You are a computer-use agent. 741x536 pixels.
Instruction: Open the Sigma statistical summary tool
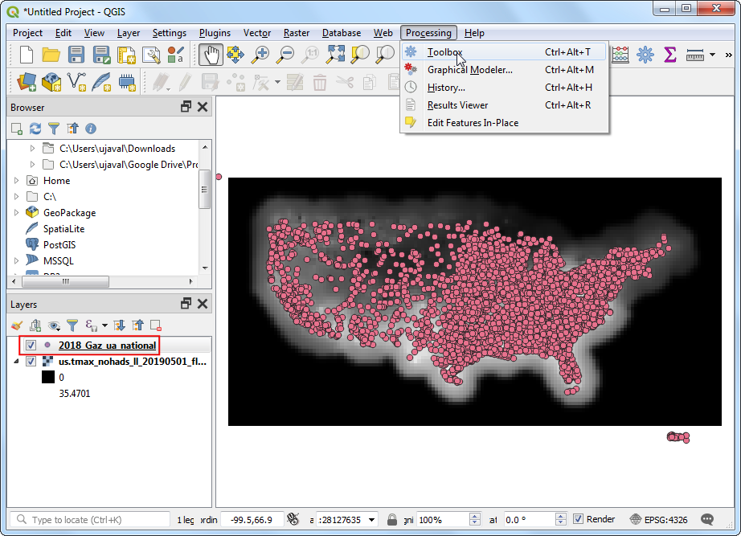click(x=669, y=55)
